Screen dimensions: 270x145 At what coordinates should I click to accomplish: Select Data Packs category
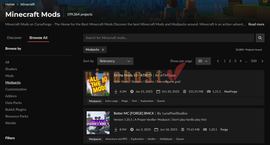(x=13, y=103)
